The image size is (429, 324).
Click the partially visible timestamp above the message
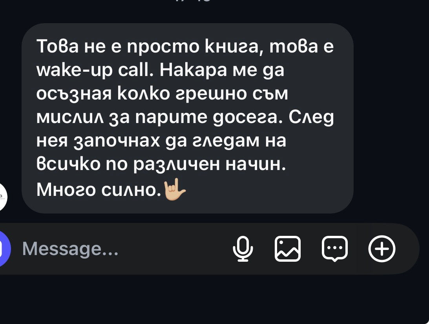point(193,1)
